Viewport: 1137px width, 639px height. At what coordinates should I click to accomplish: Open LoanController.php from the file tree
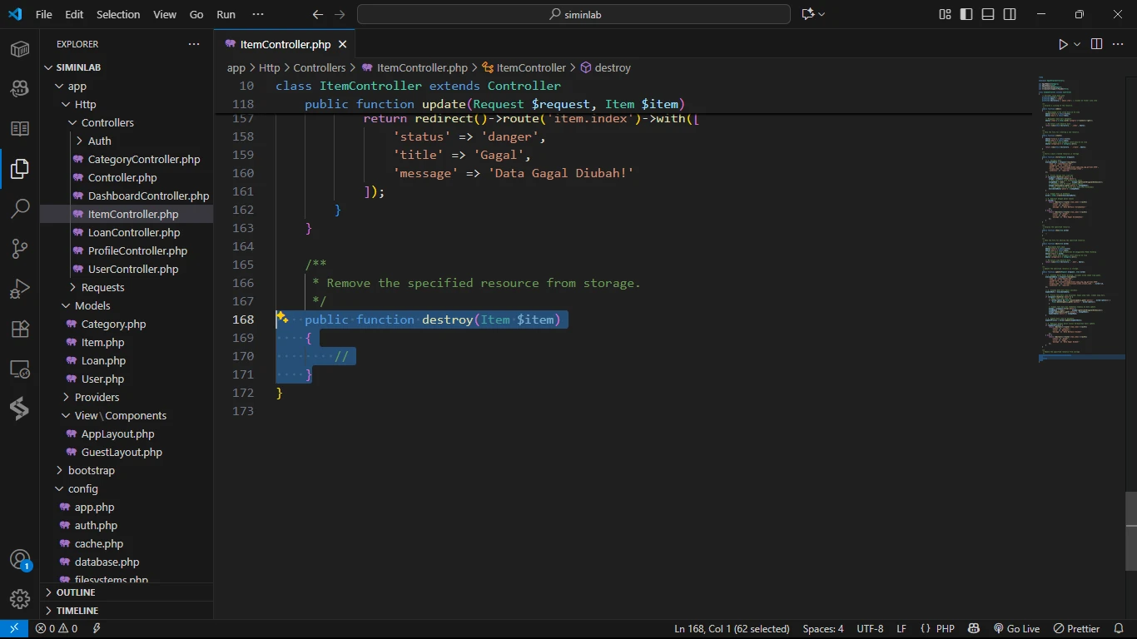(x=133, y=232)
